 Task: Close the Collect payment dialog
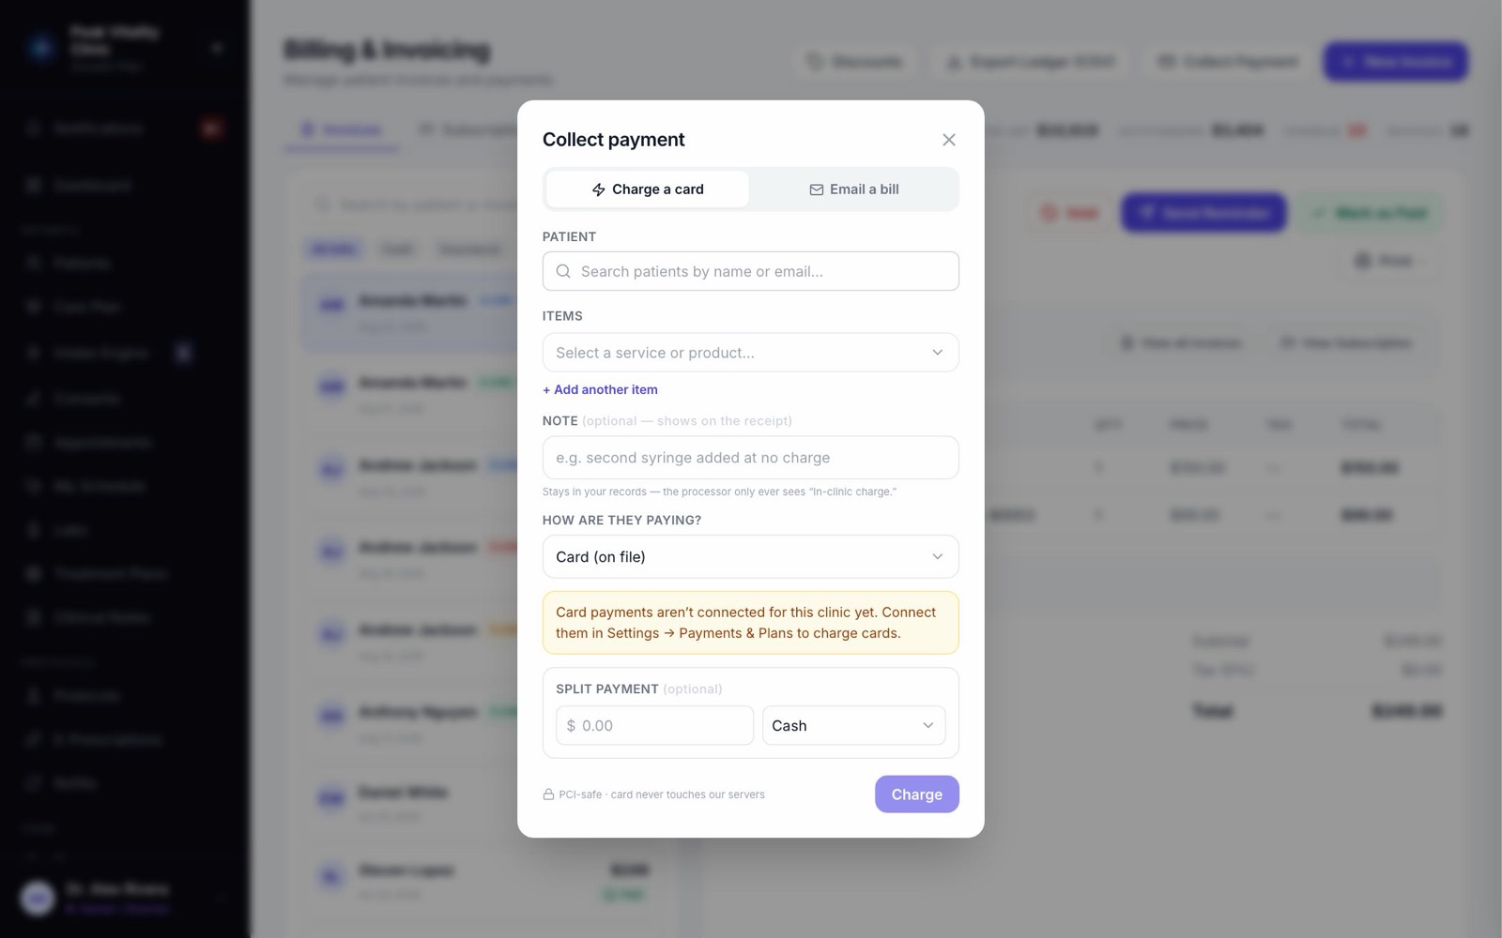pos(949,140)
